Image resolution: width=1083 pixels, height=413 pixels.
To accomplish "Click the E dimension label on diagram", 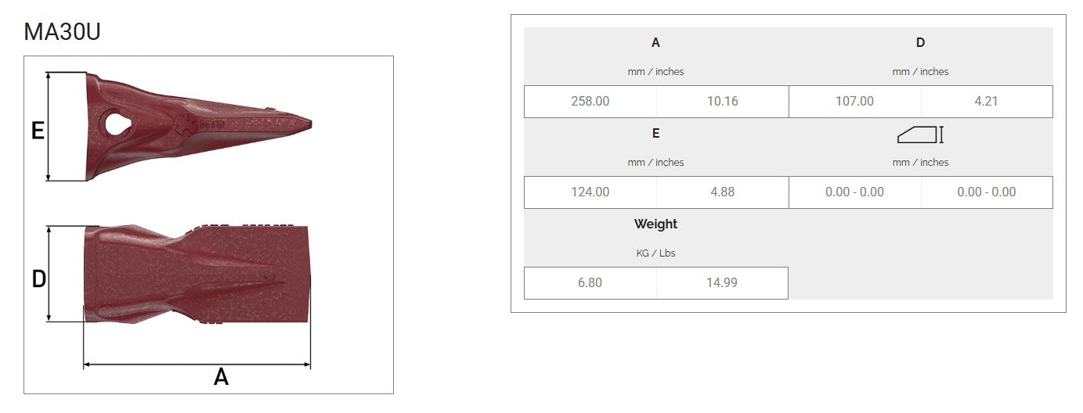I will [37, 131].
